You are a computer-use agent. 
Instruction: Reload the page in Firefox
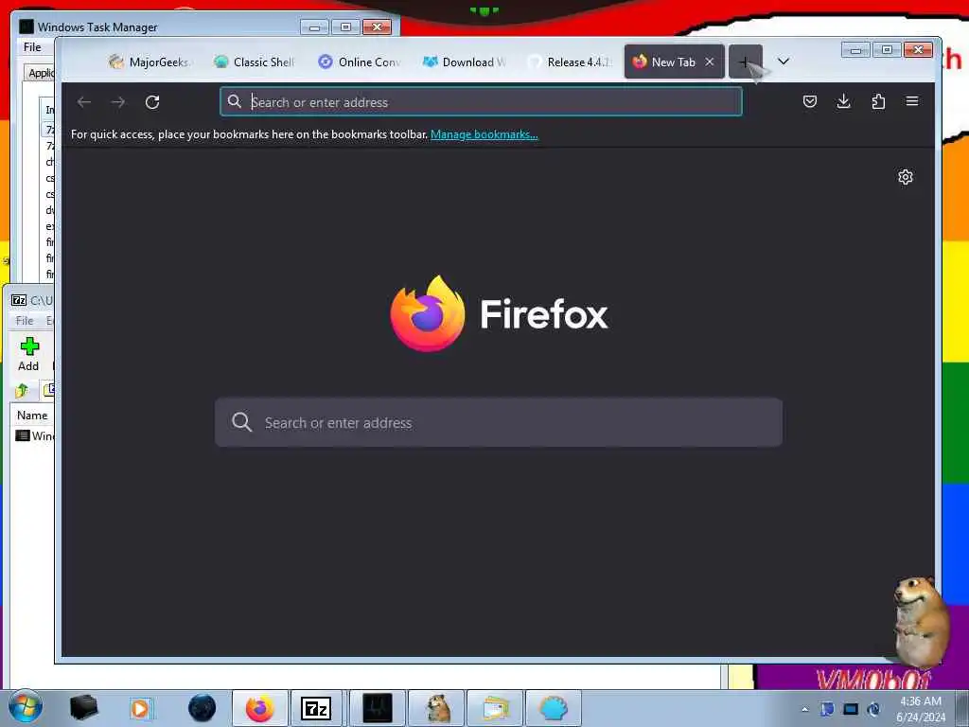click(152, 102)
